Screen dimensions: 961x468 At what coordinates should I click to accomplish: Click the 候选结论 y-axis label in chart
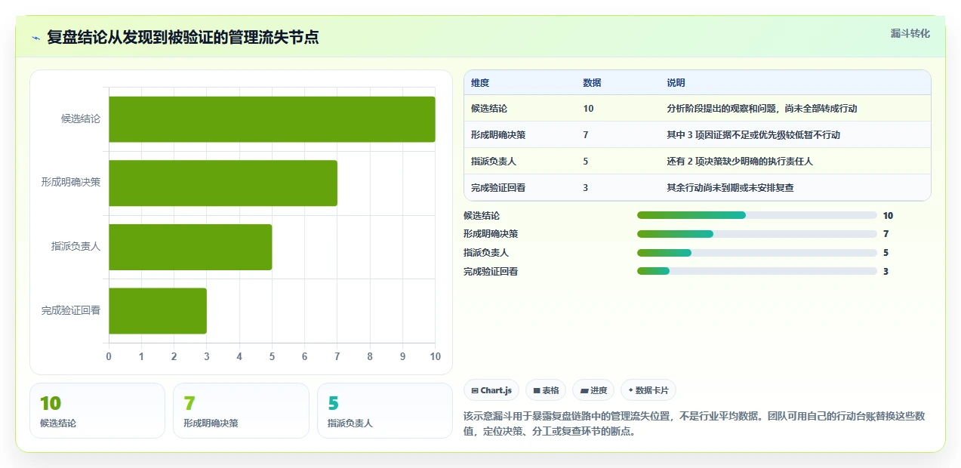coord(81,119)
